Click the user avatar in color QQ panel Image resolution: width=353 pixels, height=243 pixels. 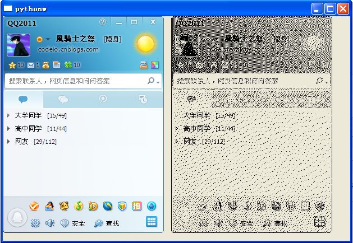(19, 45)
